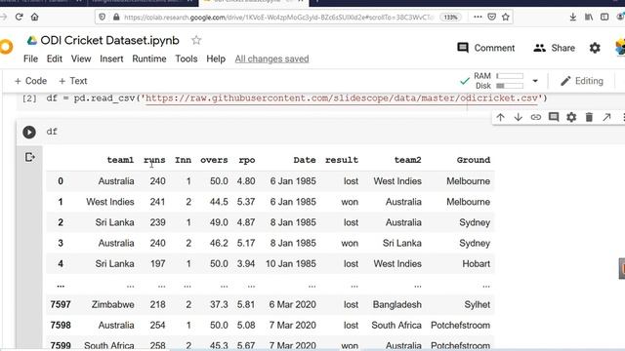Select the date cell 10 Jan 1985
This screenshot has height=351, width=625.
291,264
